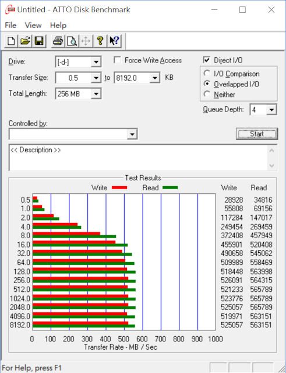Activate context help arrow-question icon

click(x=114, y=41)
